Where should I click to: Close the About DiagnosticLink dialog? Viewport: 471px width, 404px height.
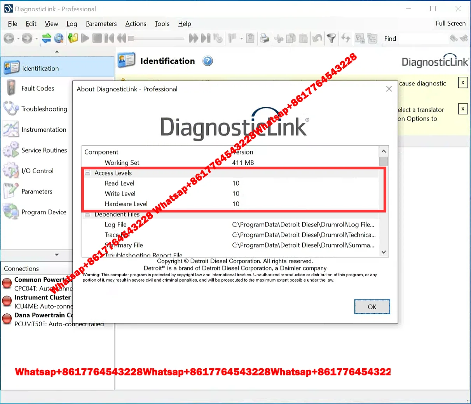click(x=389, y=89)
